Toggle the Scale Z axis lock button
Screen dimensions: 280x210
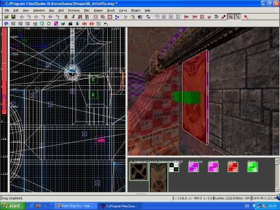point(178,17)
